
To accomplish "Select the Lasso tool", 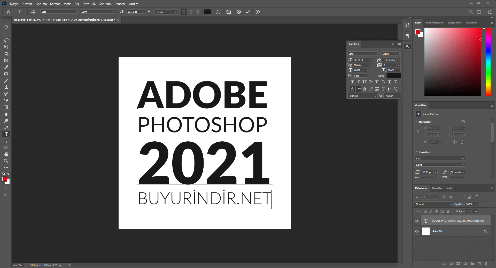I will tap(6, 40).
